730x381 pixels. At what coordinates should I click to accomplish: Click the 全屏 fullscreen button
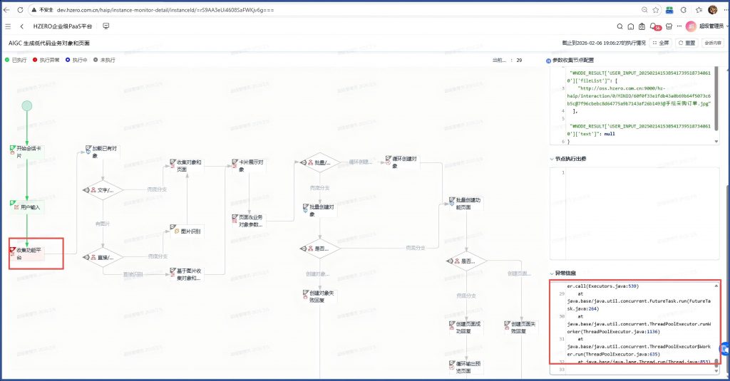659,43
